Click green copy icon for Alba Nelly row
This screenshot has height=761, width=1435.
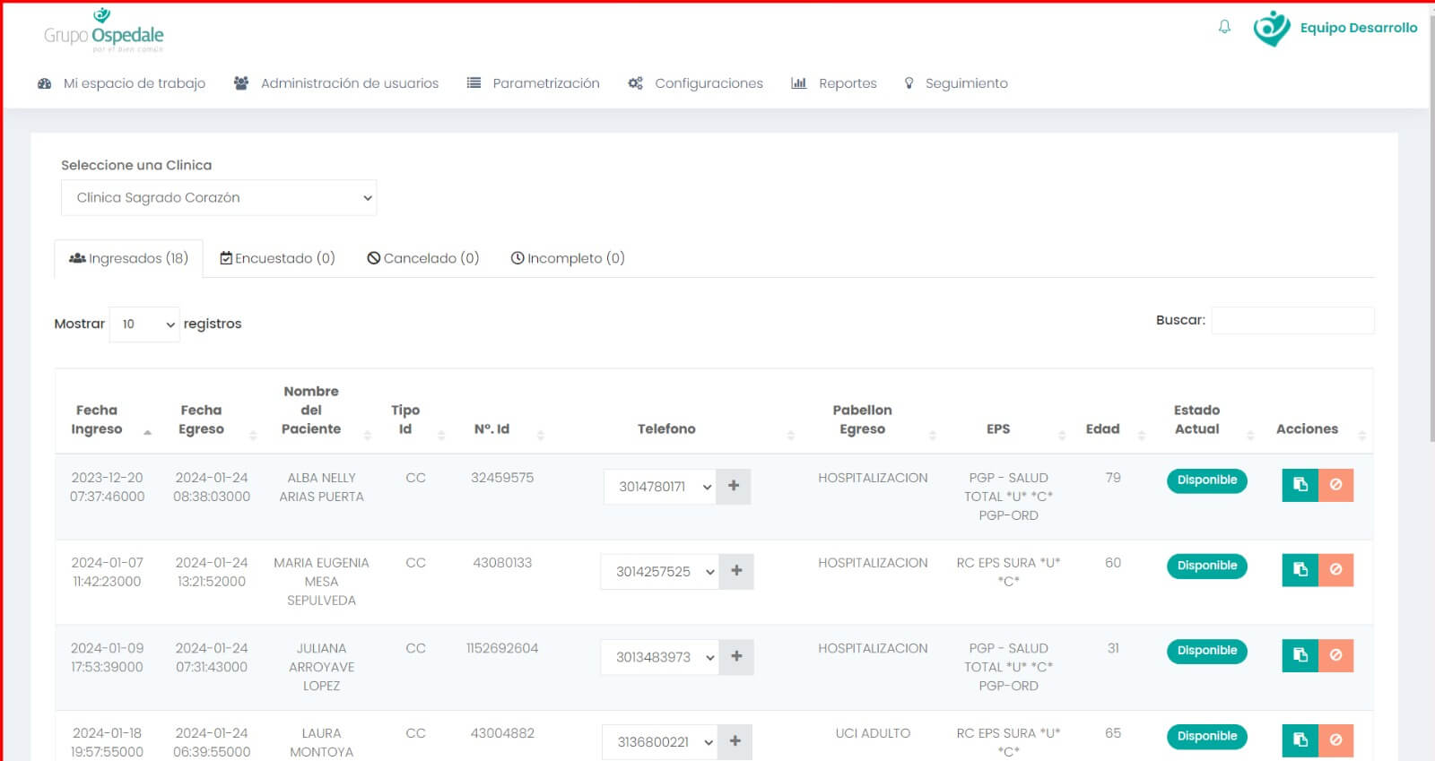click(x=1300, y=485)
